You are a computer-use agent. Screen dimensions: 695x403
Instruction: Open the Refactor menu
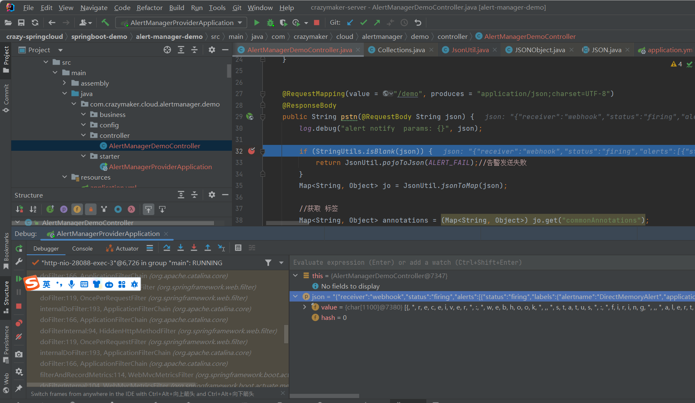pos(150,8)
